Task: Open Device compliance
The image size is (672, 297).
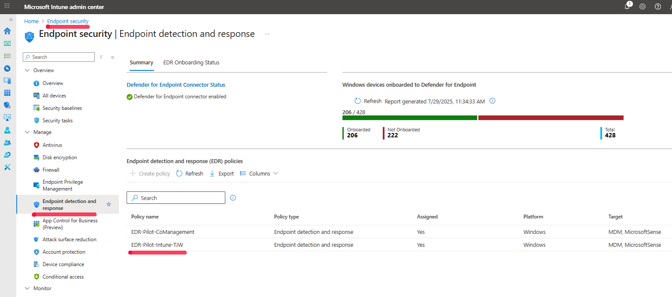Action: 63,264
